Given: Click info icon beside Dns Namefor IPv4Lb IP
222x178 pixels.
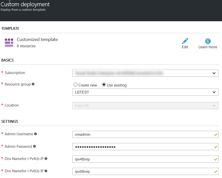Looking at the screenshot, I should coord(46,158).
